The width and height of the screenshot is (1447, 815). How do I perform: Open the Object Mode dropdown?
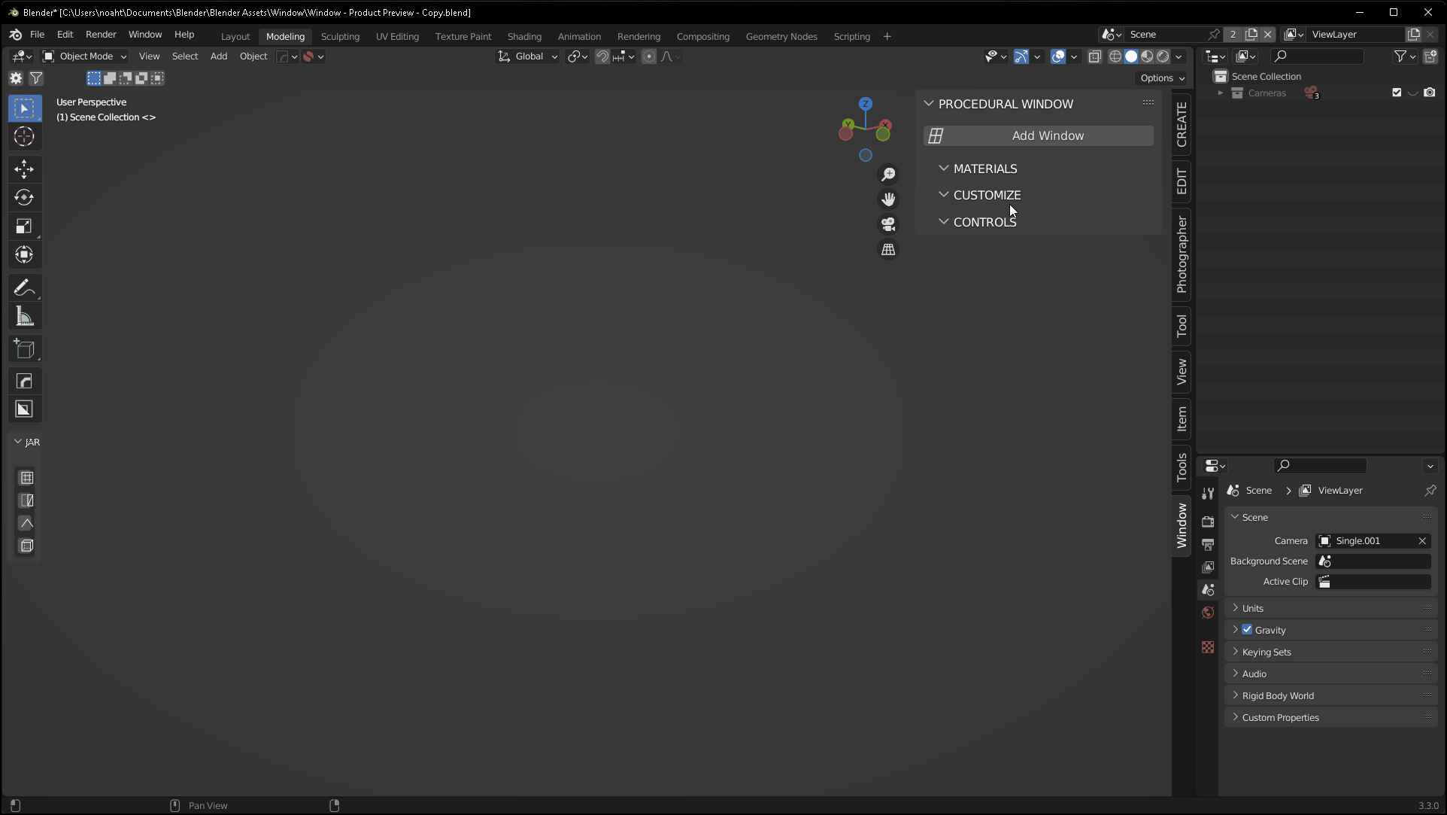84,56
